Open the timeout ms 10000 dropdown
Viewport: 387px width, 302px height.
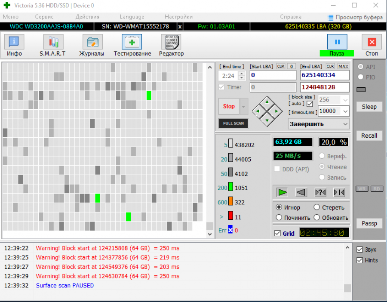click(345, 111)
